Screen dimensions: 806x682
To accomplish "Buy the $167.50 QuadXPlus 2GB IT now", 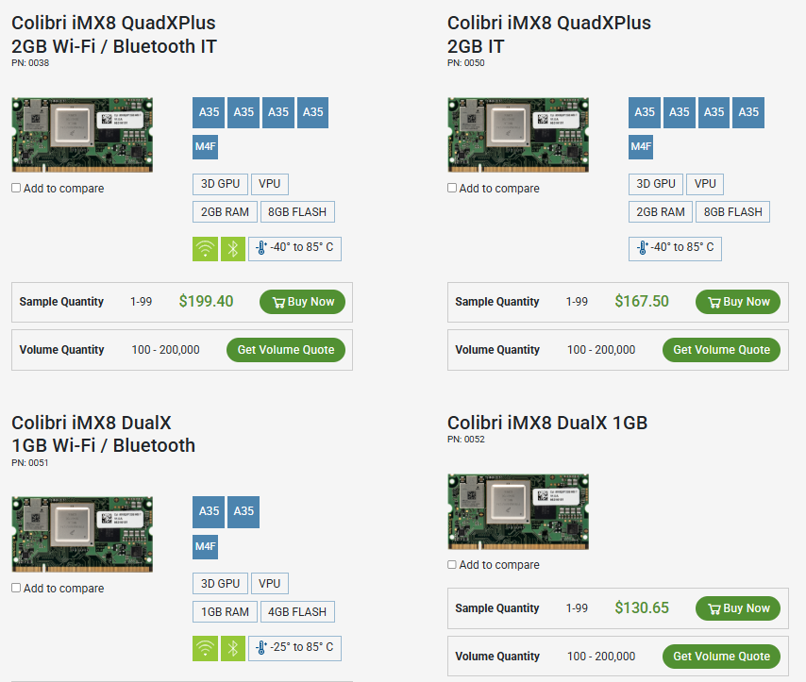I will point(738,302).
